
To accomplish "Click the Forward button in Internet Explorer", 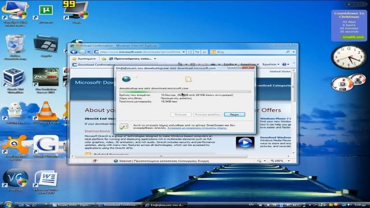I will 82,52.
